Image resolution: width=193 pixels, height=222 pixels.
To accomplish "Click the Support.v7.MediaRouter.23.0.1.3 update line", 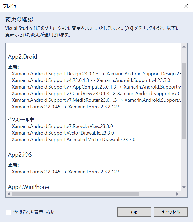I will click(96, 100).
